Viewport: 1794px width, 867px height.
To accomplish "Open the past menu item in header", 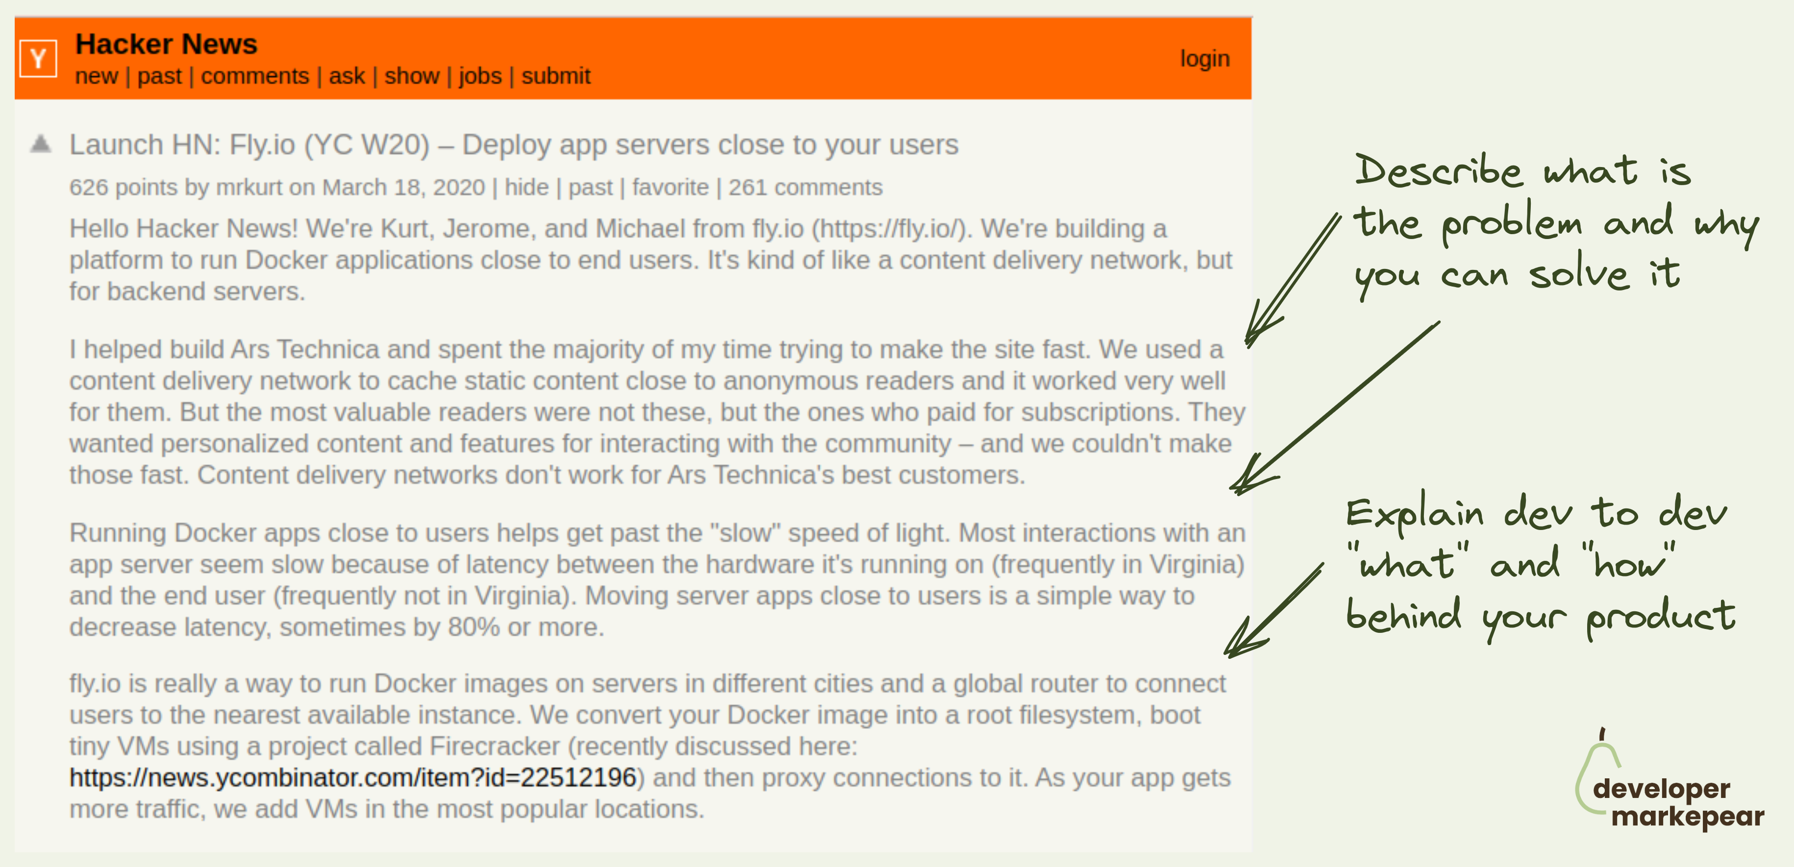I will pyautogui.click(x=159, y=76).
